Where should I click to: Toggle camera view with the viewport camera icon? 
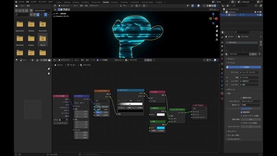217,35
